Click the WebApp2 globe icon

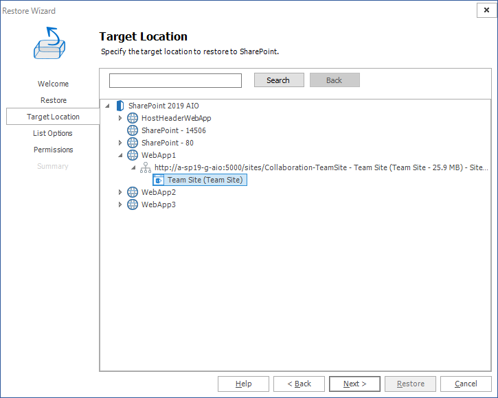[x=133, y=192]
